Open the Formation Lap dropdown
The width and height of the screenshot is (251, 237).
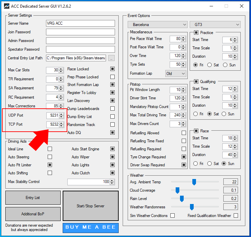[x=176, y=74]
